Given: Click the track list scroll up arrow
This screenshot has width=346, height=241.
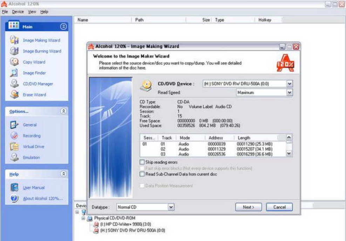Looking at the screenshot, I should click(289, 138).
